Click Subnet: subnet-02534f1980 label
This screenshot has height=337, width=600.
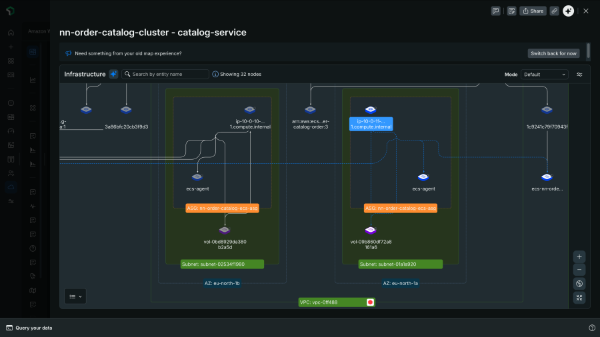tap(222, 264)
